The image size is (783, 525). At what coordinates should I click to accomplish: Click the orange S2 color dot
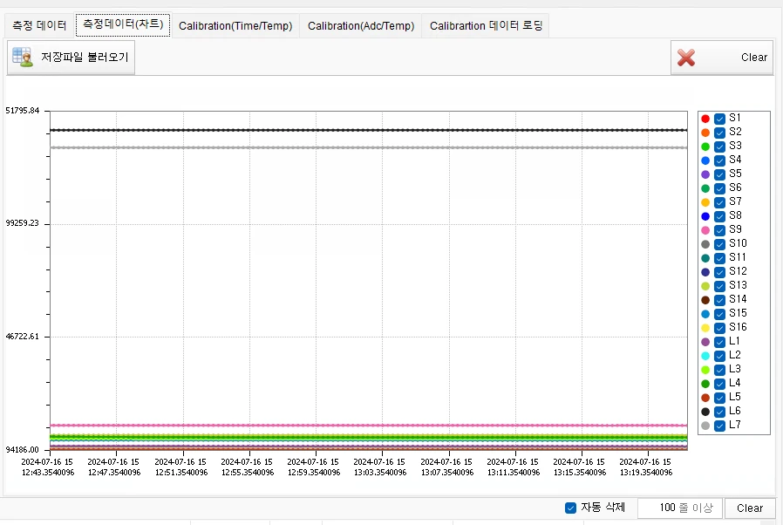pyautogui.click(x=705, y=133)
